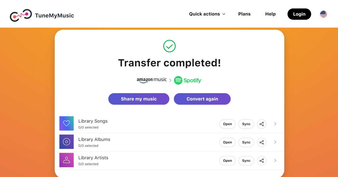Open the Quick actions dropdown

pyautogui.click(x=207, y=14)
